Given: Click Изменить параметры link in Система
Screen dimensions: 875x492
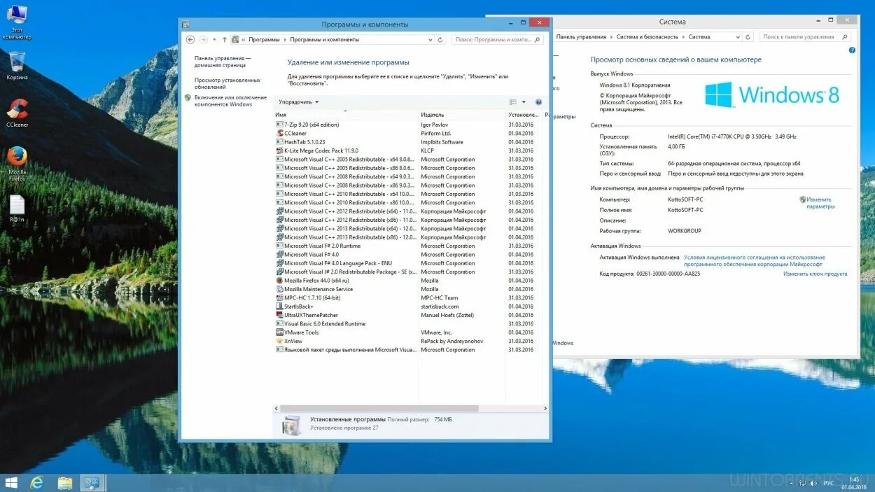Looking at the screenshot, I should [820, 203].
